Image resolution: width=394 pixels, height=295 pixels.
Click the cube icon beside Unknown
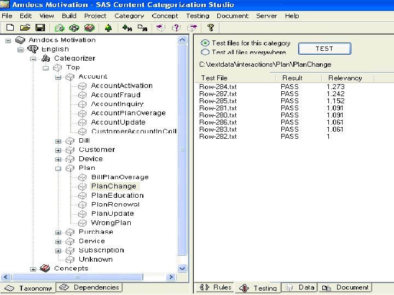70,259
